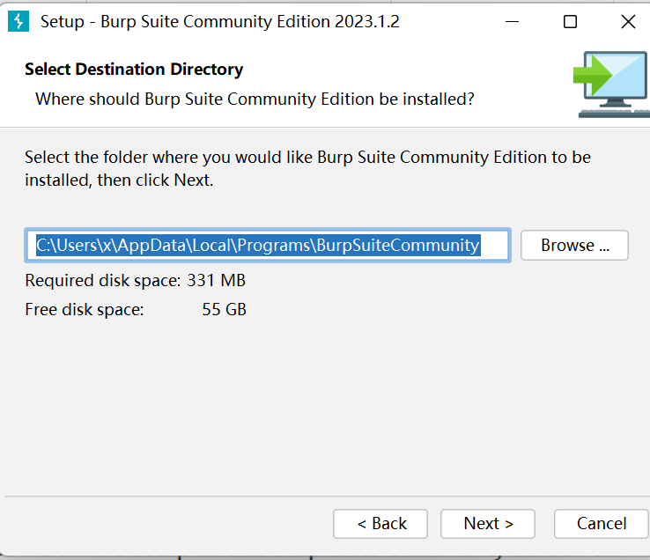Click the destination path input field
Screen dimensions: 650x560
tap(268, 246)
